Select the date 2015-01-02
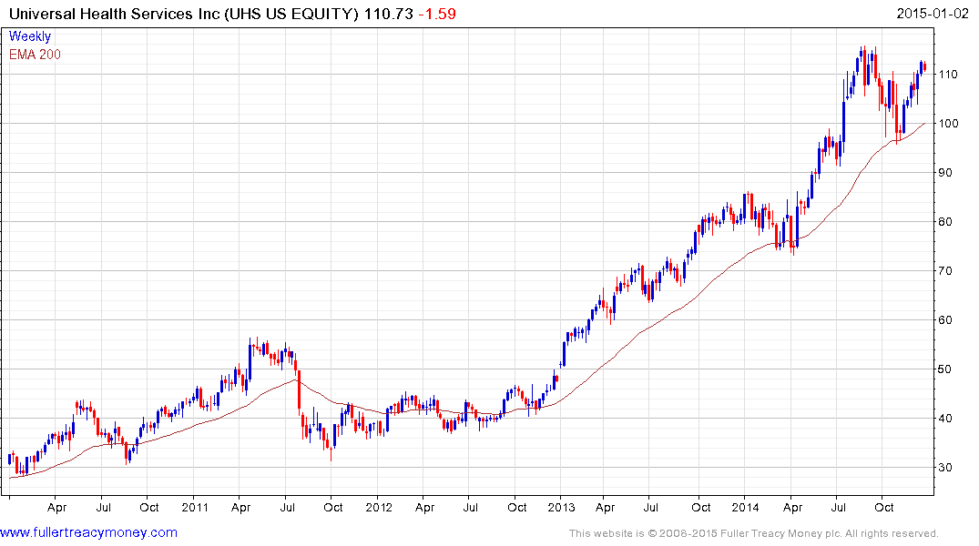Screen dimensions: 979x546 coord(933,14)
